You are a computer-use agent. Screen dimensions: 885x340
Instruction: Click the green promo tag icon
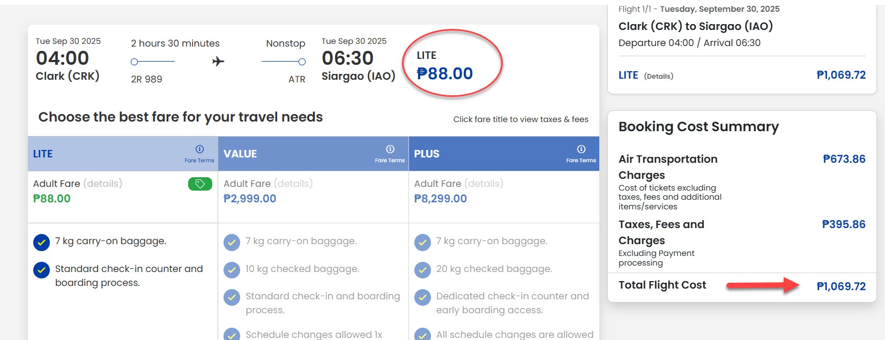(200, 184)
